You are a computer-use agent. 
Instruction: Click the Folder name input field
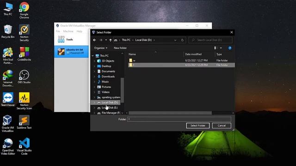pos(179,119)
